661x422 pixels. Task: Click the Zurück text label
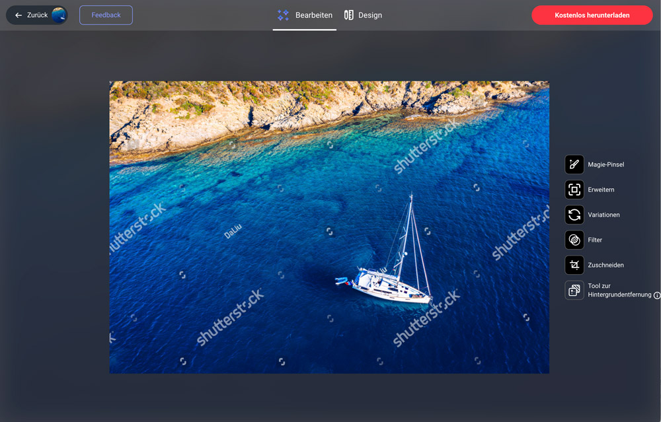click(x=37, y=15)
